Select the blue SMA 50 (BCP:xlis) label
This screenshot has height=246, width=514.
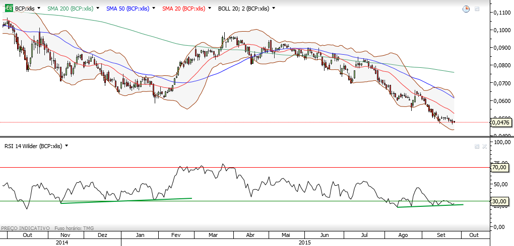tap(127, 9)
